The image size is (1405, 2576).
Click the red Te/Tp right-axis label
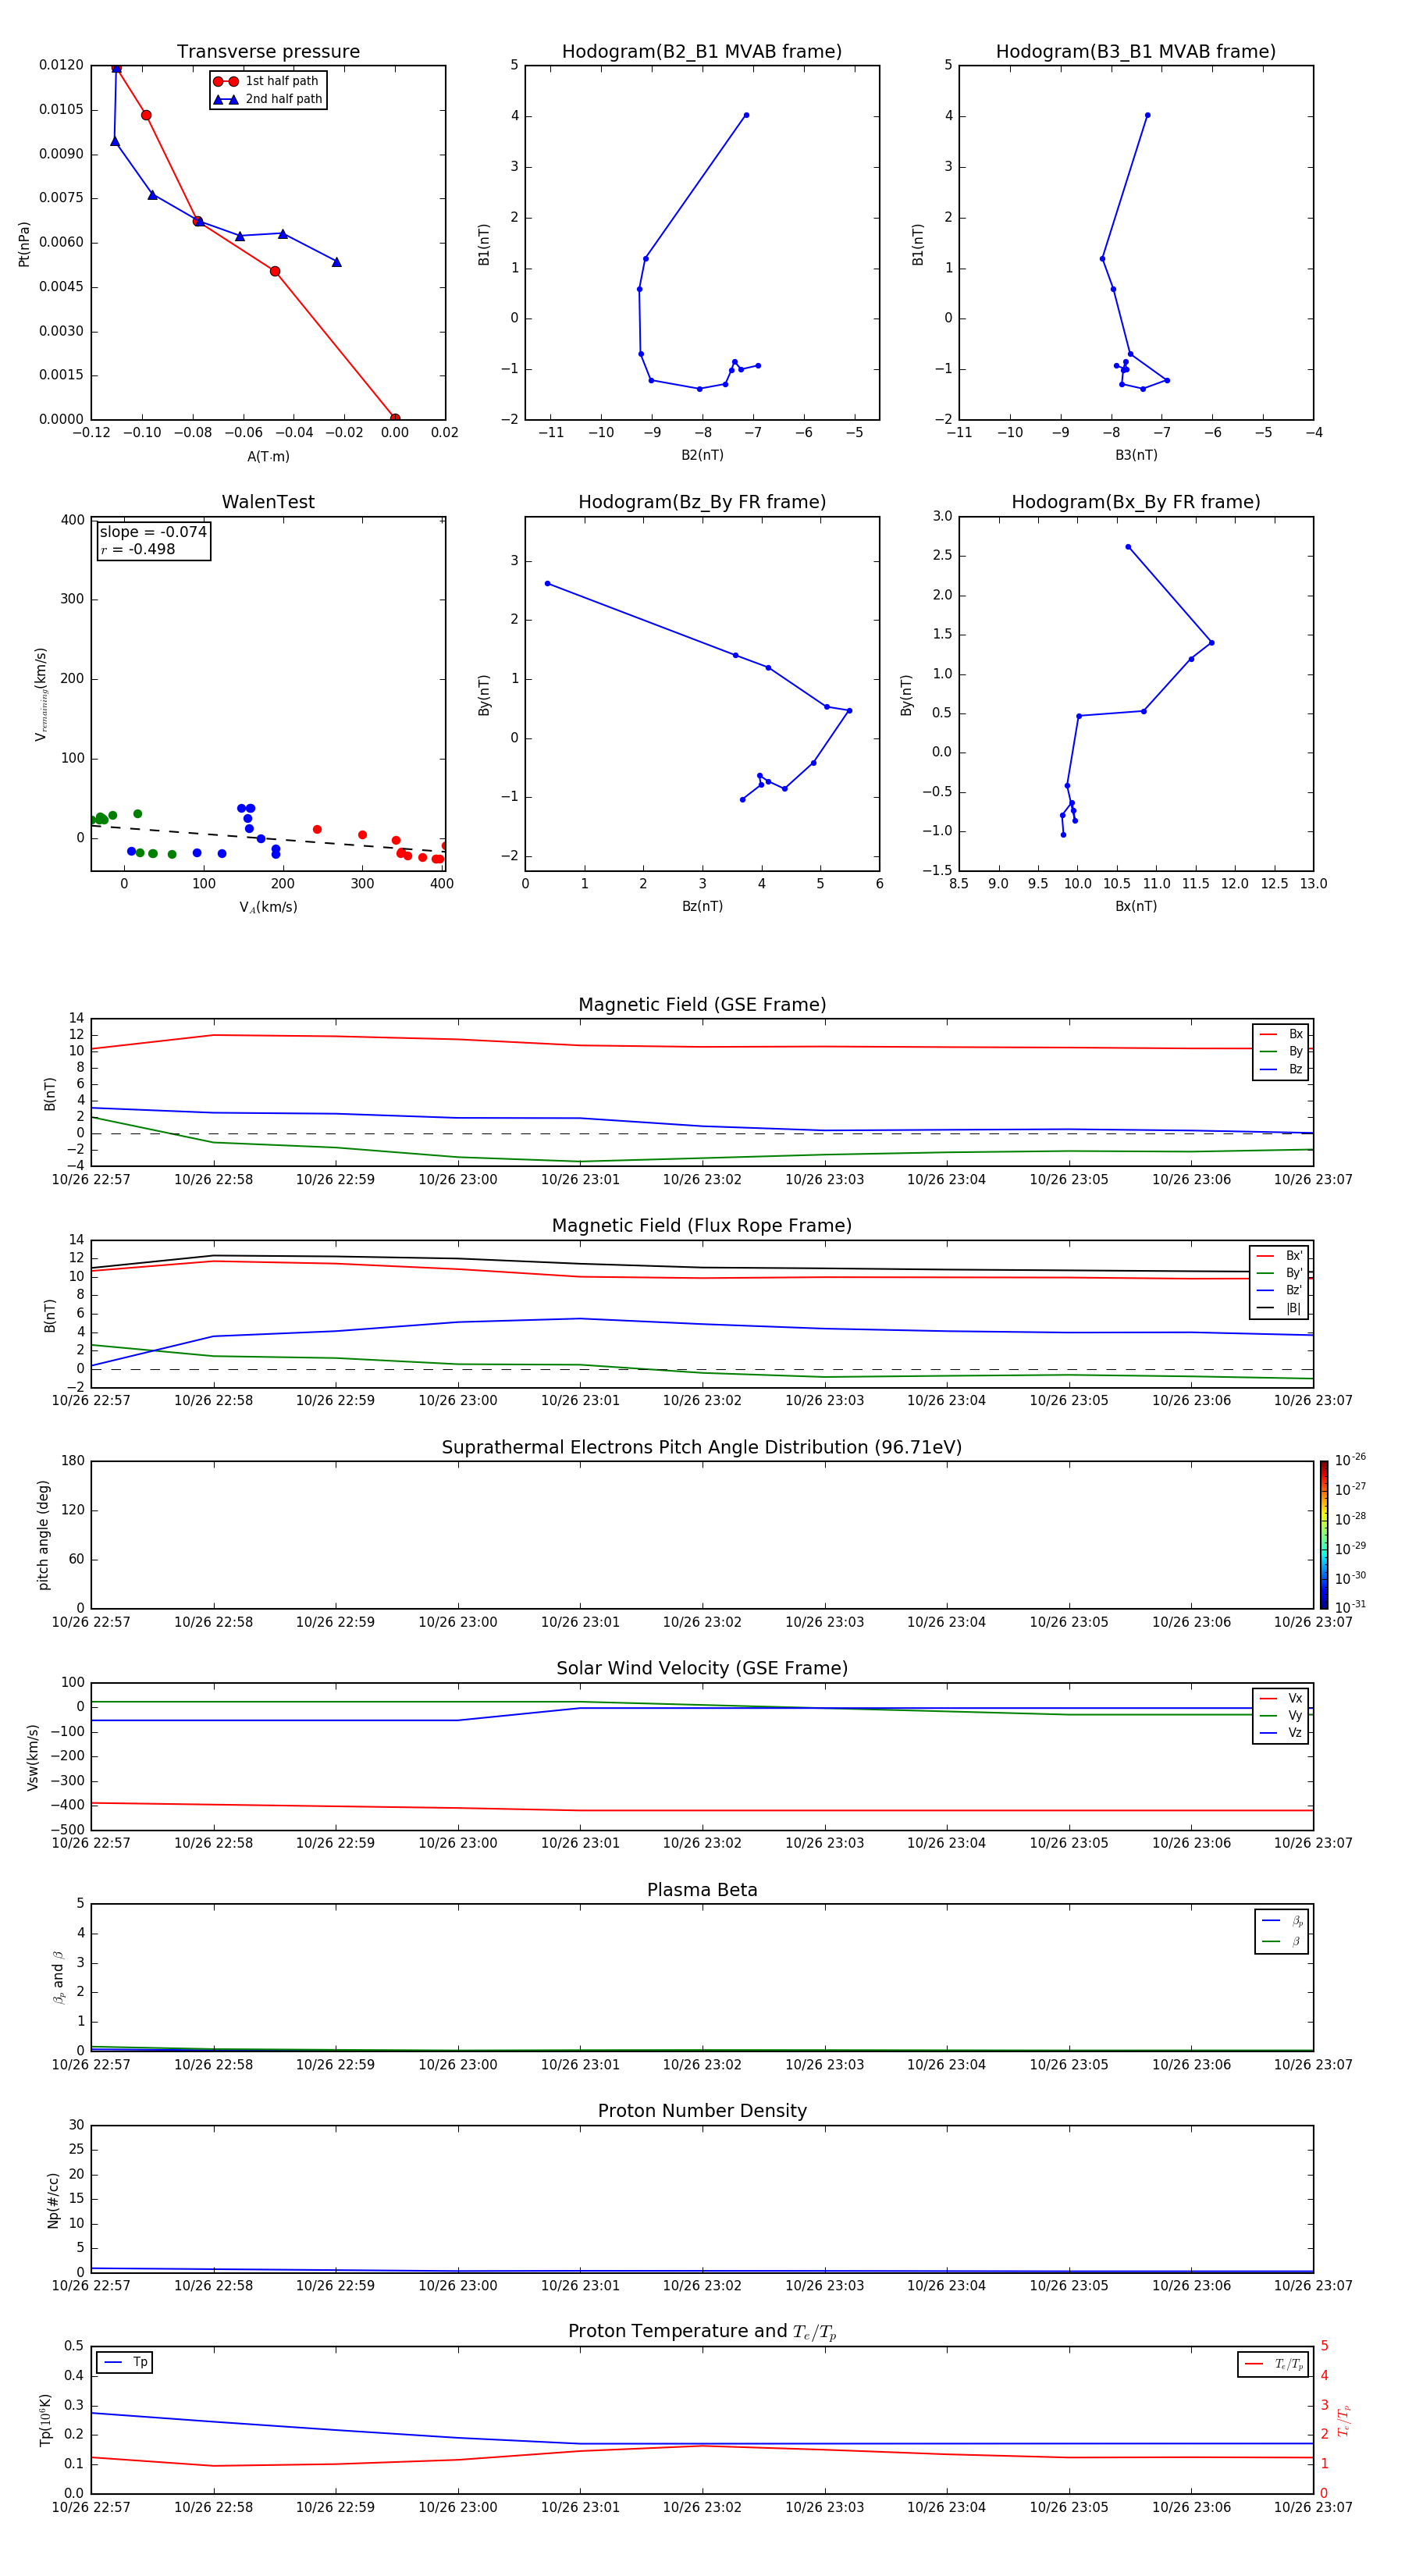(x=1343, y=2420)
